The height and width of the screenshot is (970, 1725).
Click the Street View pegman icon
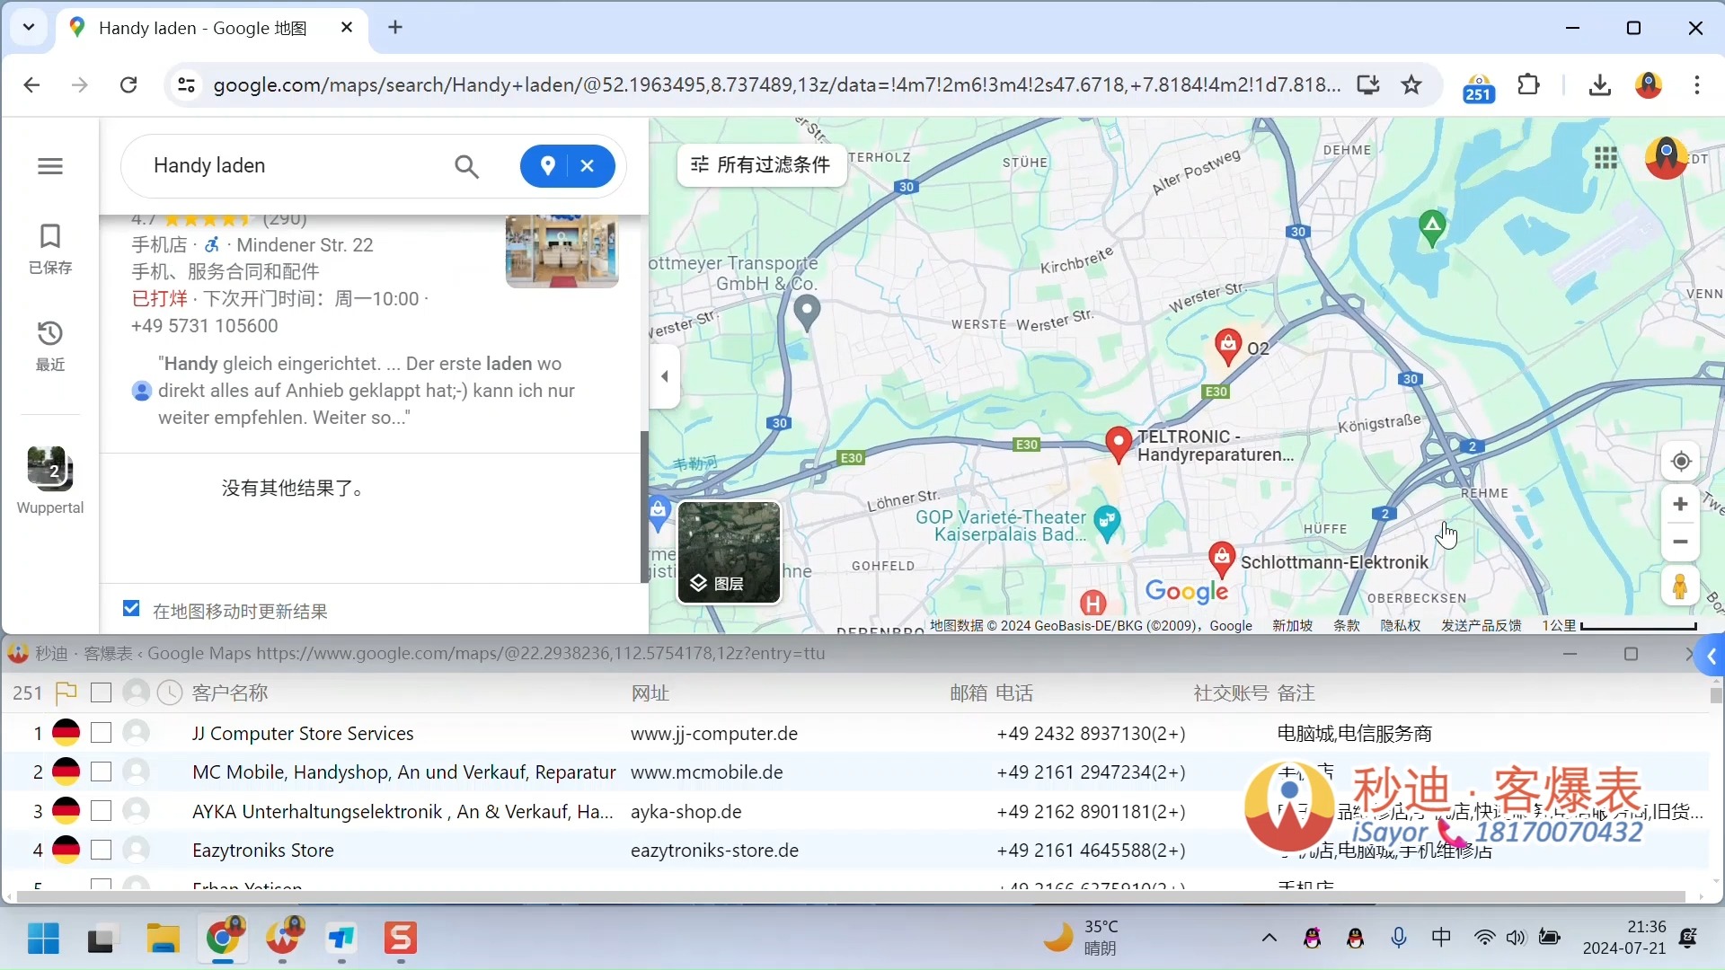pos(1680,586)
